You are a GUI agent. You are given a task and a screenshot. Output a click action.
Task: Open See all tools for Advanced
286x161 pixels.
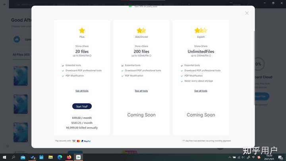141,91
